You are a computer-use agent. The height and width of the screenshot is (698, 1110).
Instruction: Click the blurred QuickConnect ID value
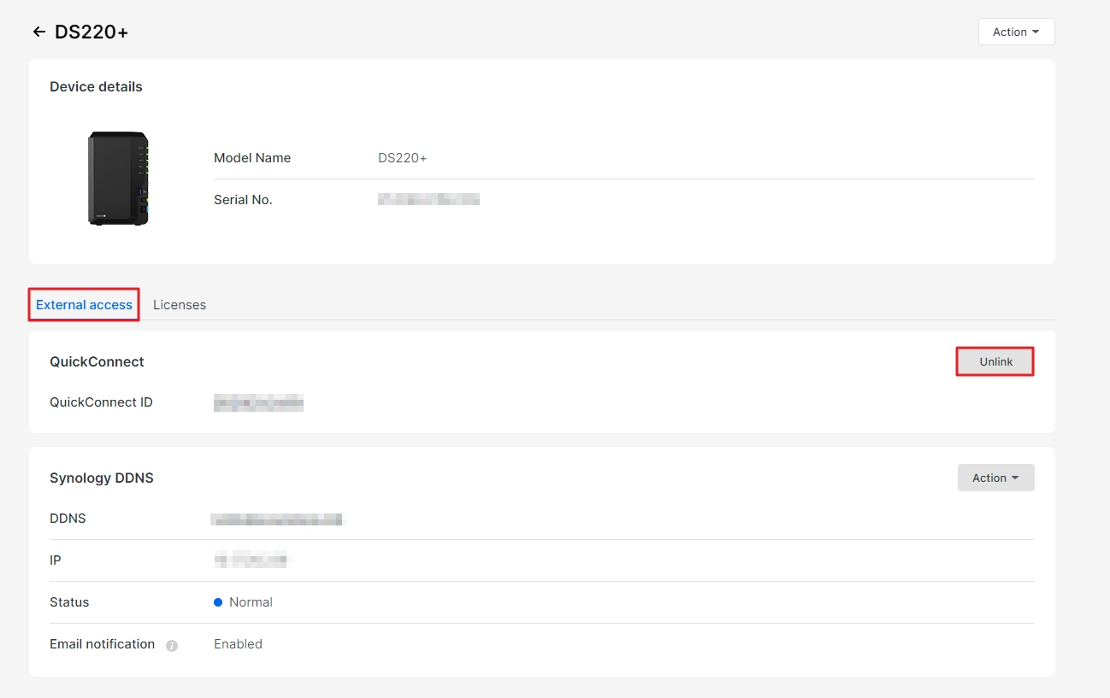[x=259, y=402]
